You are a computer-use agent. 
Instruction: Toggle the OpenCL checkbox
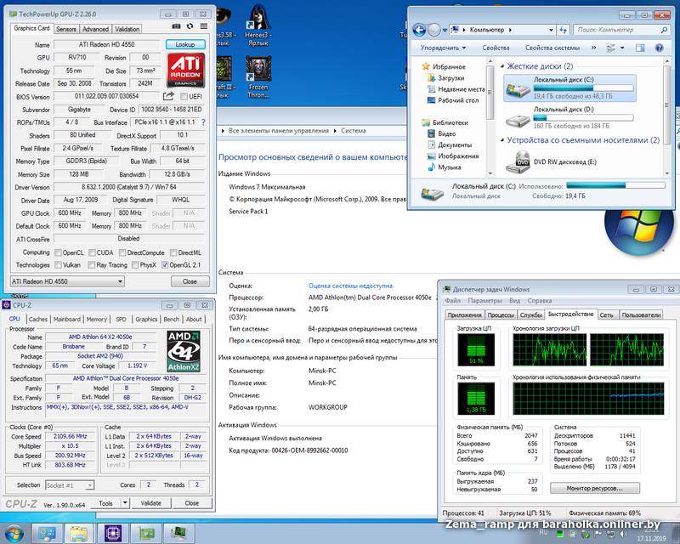[58, 252]
